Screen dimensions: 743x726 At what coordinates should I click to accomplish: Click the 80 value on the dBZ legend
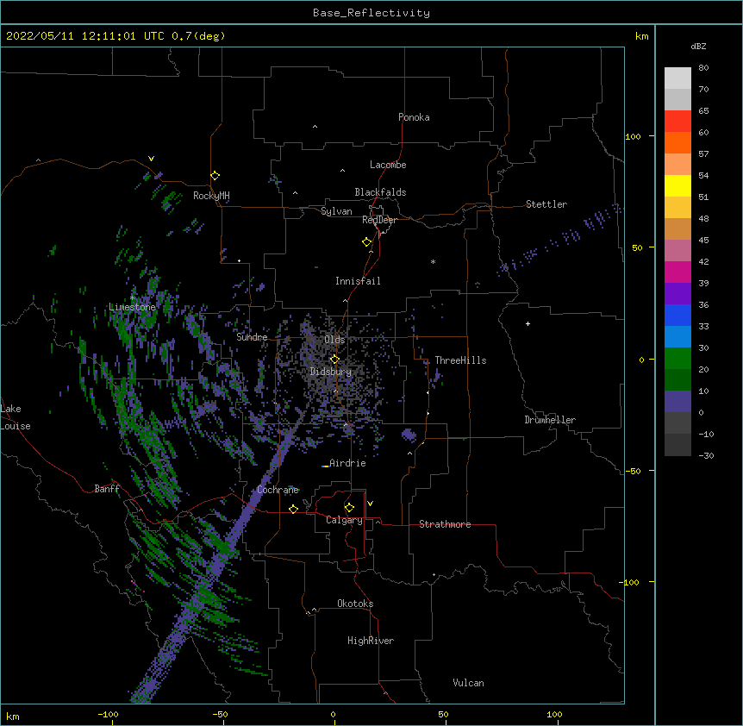pos(703,68)
